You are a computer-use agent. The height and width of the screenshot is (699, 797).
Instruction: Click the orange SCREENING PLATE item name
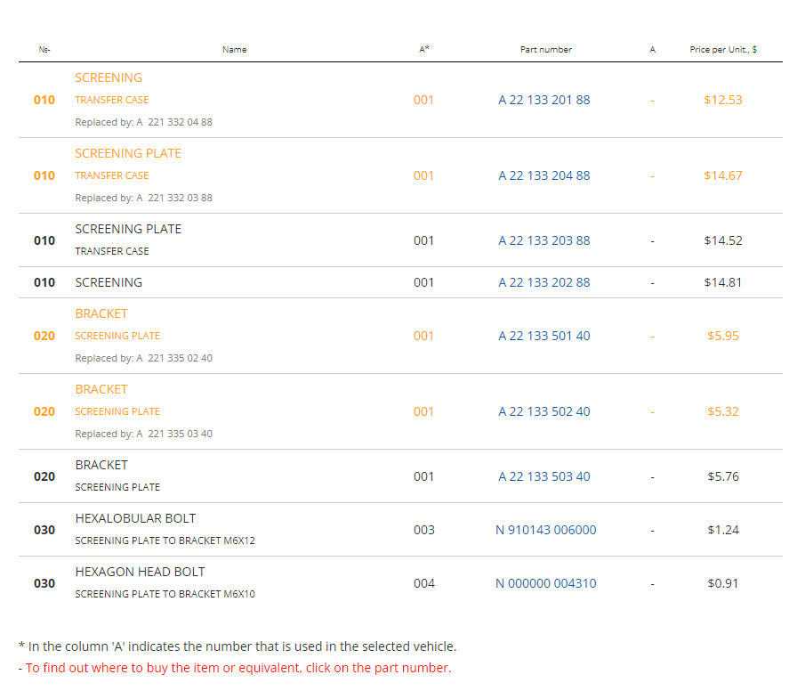128,154
